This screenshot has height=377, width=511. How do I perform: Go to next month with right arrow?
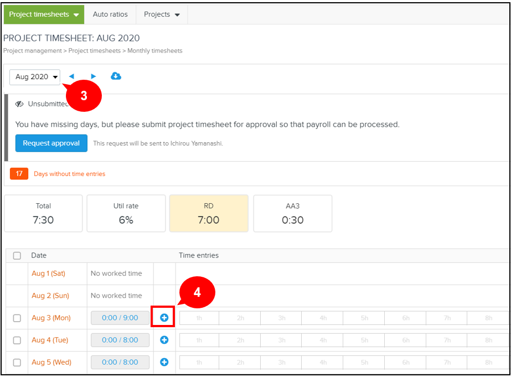[x=93, y=76]
